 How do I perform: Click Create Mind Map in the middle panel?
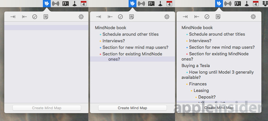coord(133,108)
